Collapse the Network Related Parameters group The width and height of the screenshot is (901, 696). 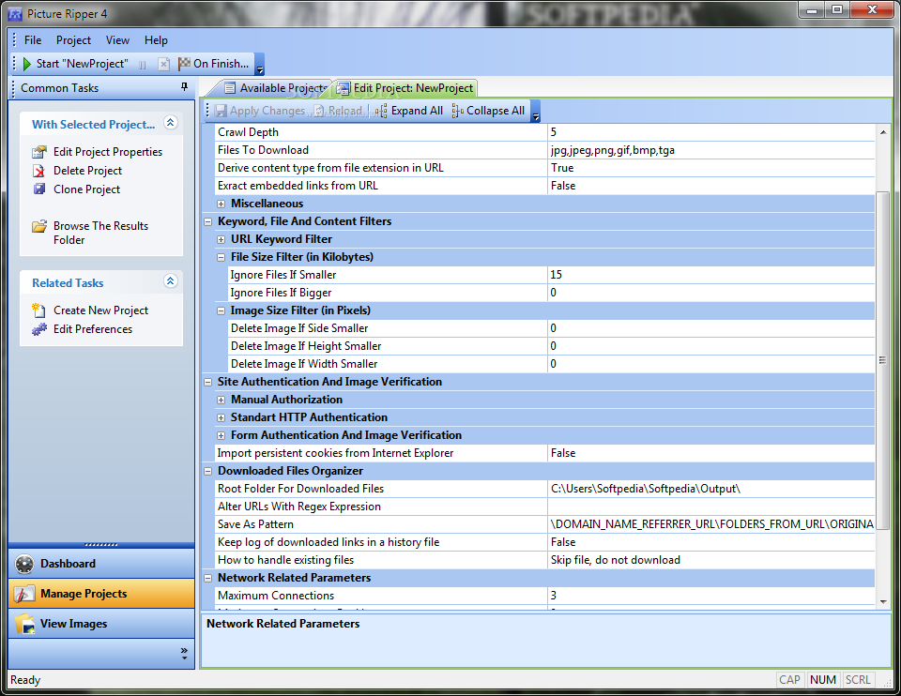coord(208,578)
